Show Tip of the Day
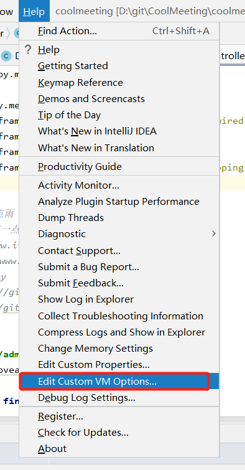Viewport: 245px width, 470px height. click(x=119, y=115)
